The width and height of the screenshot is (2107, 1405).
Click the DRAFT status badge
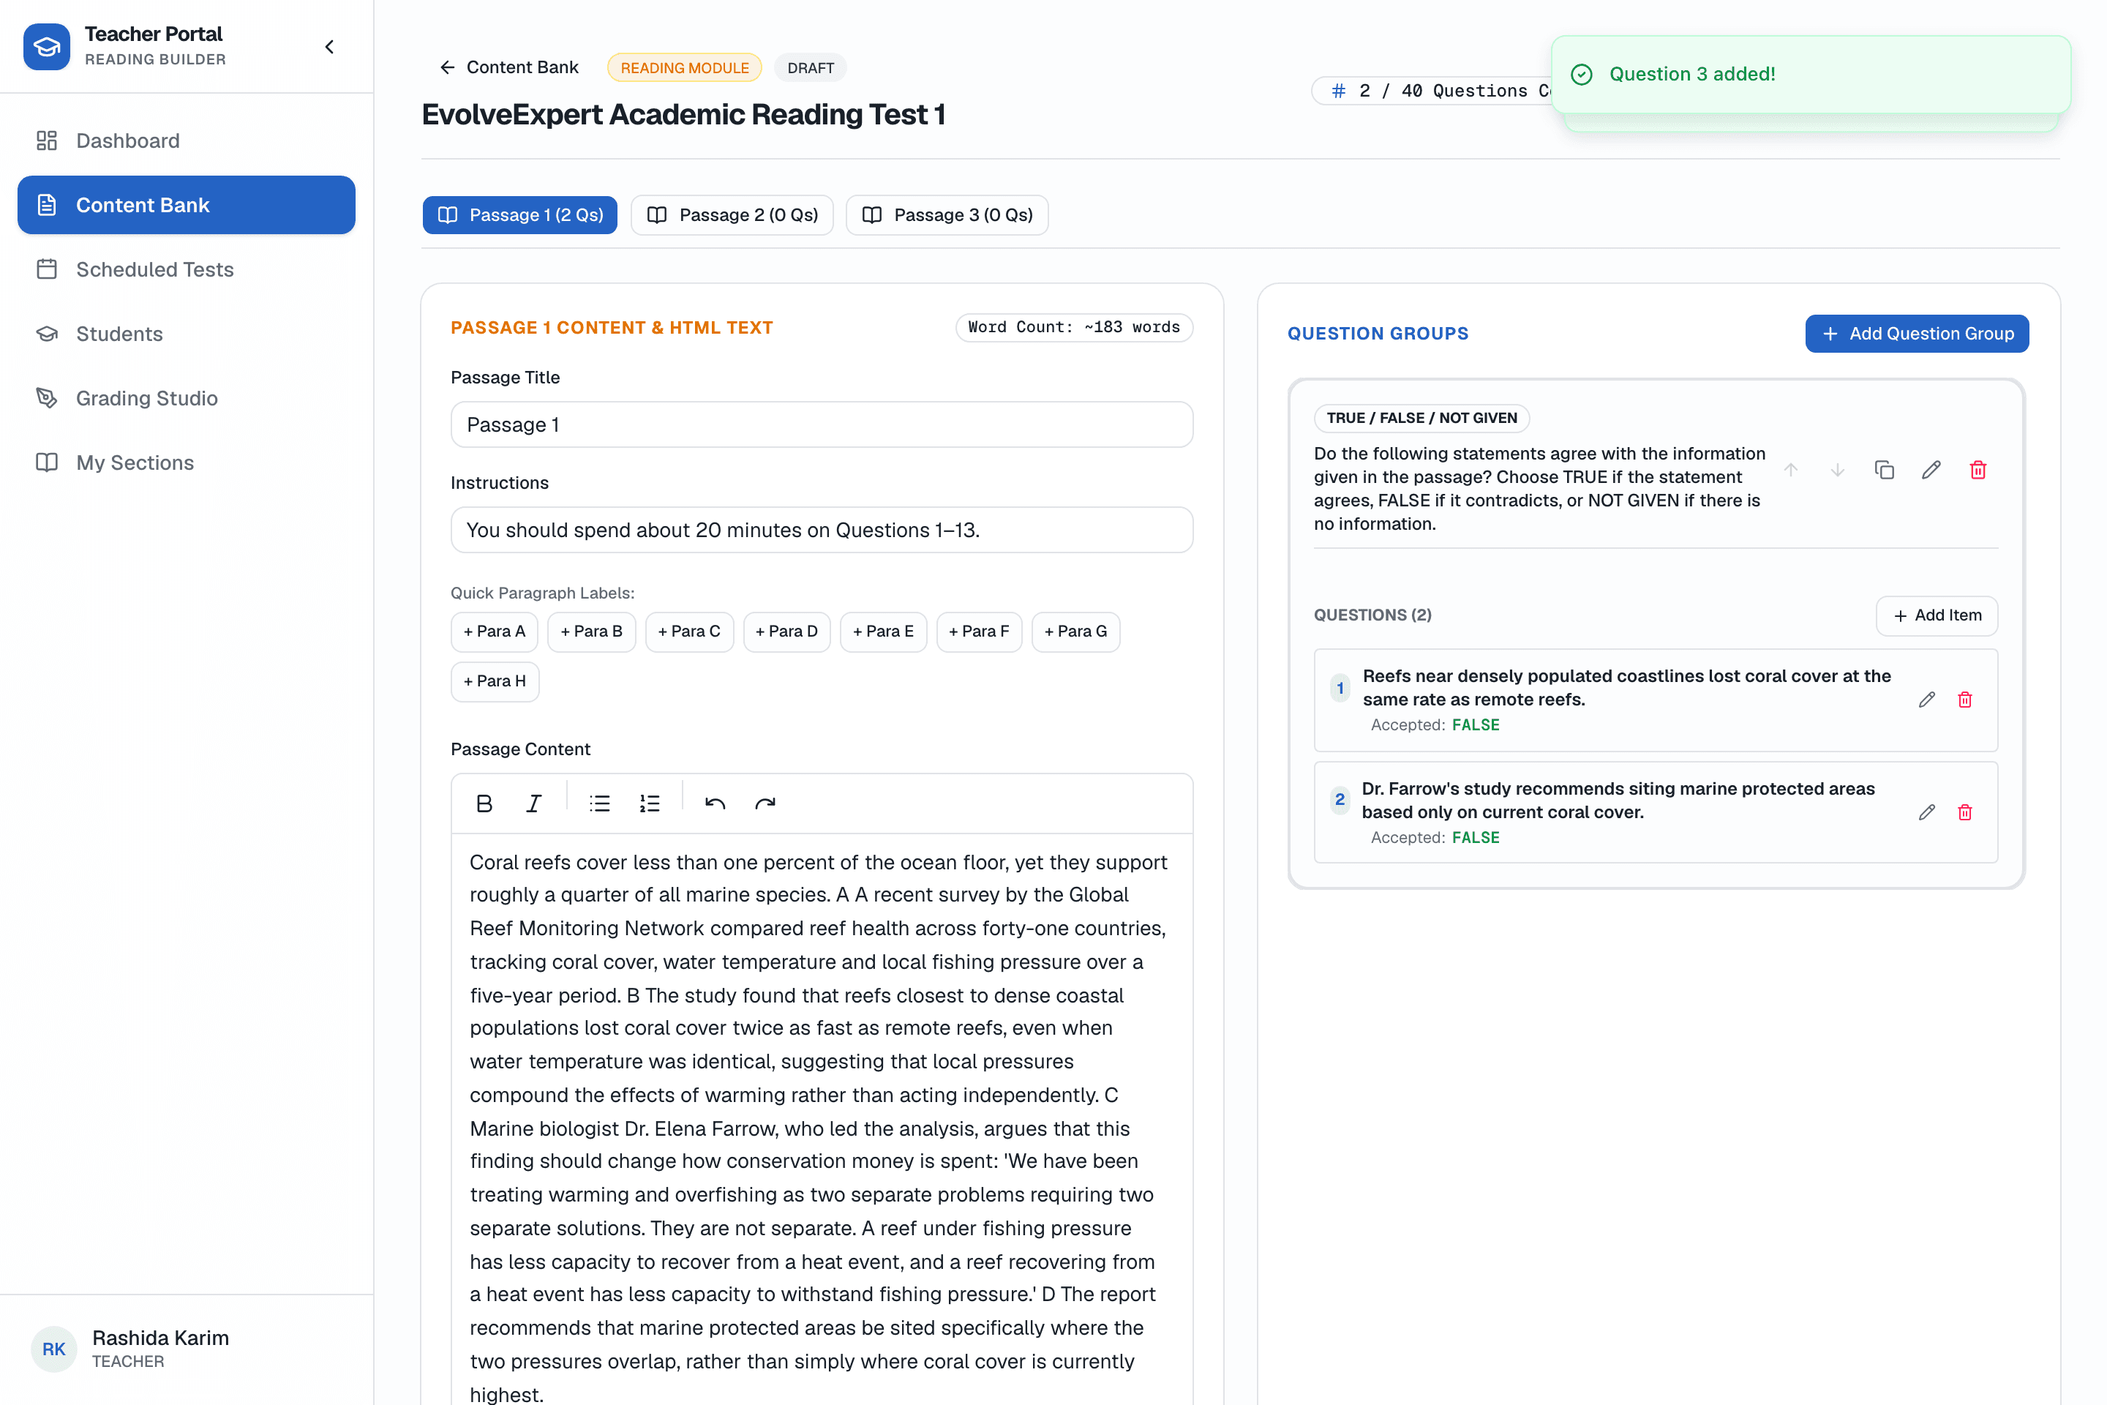pyautogui.click(x=810, y=68)
